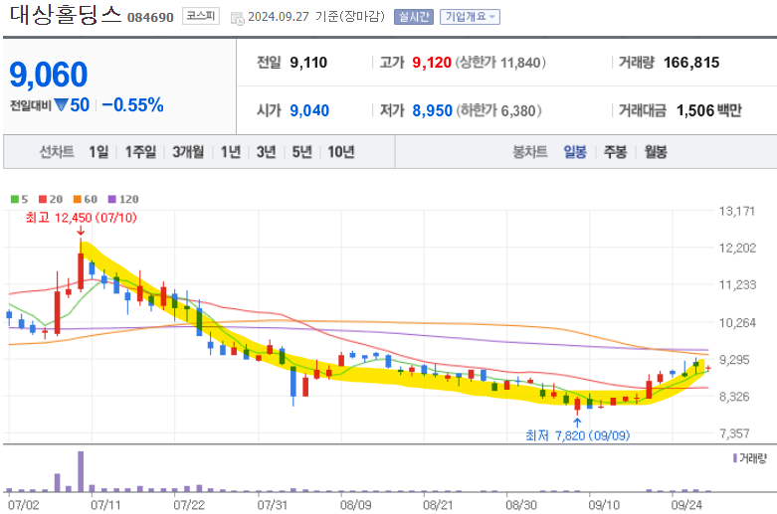Screen dimensions: 777x514
Task: Click the 최저 7,820 (09/09) chart label
Action: click(x=578, y=435)
